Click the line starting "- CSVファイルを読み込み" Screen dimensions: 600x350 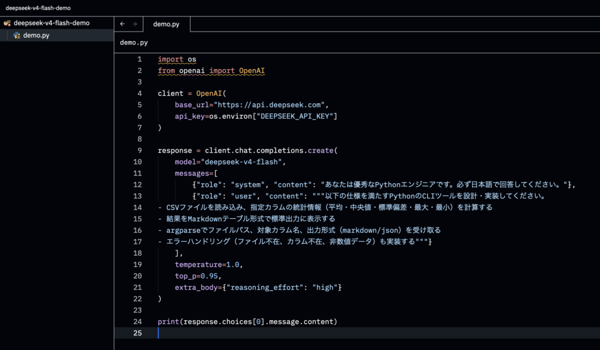pyautogui.click(x=325, y=207)
